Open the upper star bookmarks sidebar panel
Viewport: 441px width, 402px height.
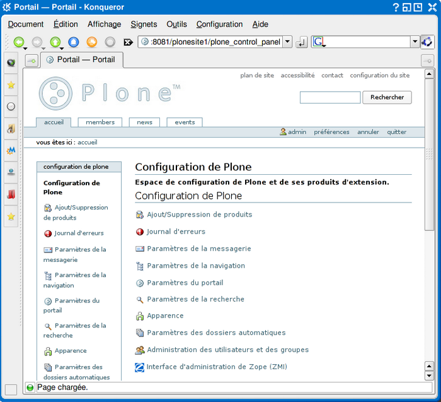[x=11, y=85]
